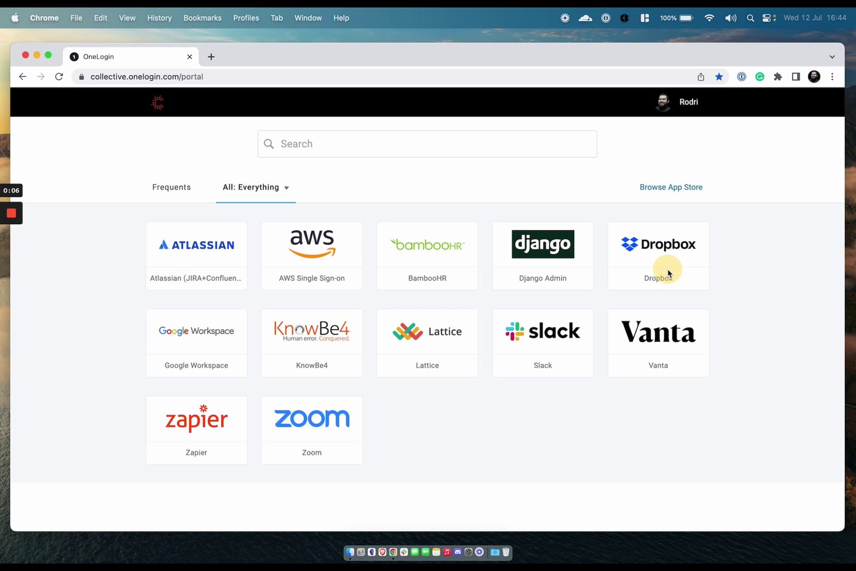Share this page via the share icon
The width and height of the screenshot is (856, 571).
(x=701, y=77)
